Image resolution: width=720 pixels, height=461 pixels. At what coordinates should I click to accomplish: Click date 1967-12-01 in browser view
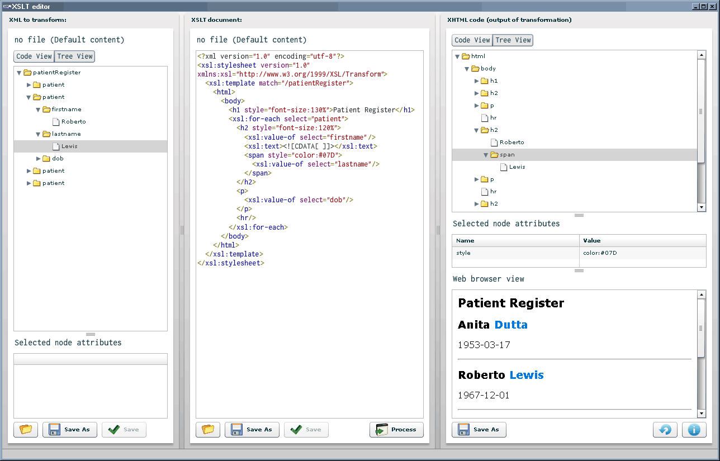tap(484, 395)
